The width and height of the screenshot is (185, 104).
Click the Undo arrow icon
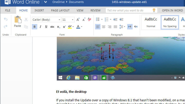5,19
